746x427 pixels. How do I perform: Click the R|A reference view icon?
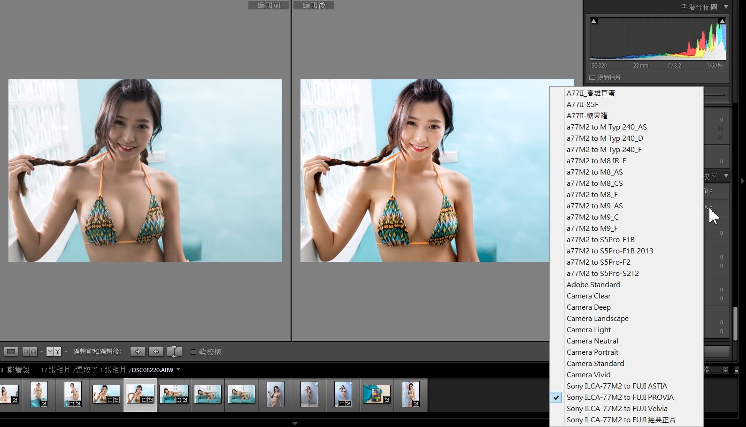[30, 351]
